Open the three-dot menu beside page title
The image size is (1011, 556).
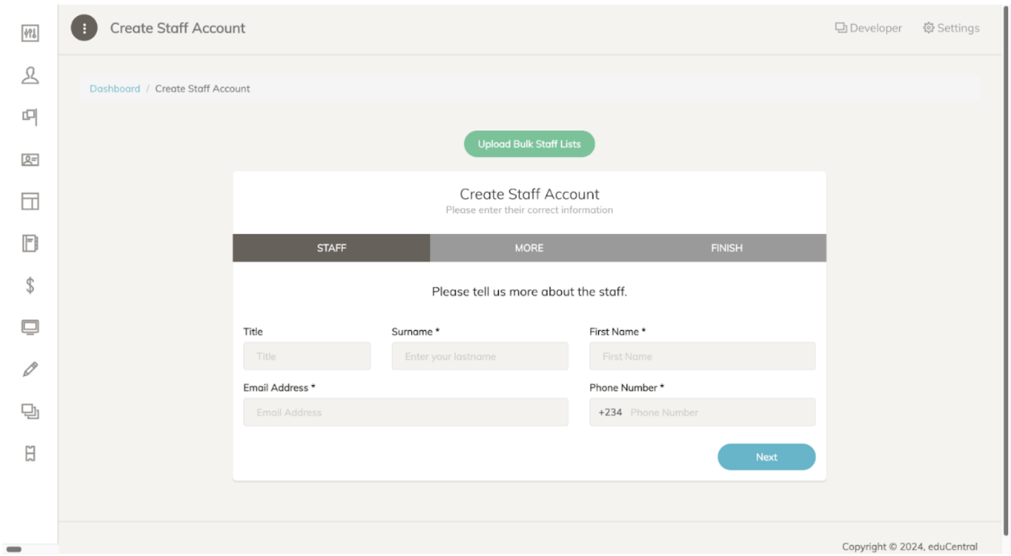click(x=84, y=28)
